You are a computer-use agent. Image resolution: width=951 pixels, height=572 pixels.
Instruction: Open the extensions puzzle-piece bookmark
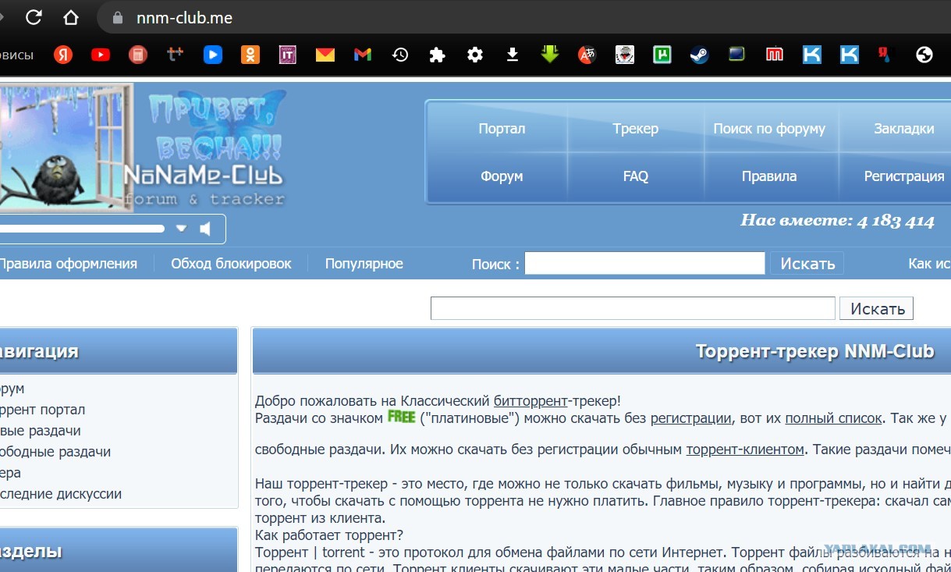(438, 55)
